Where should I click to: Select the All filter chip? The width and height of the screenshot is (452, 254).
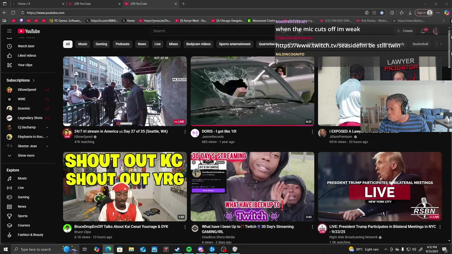coord(67,44)
